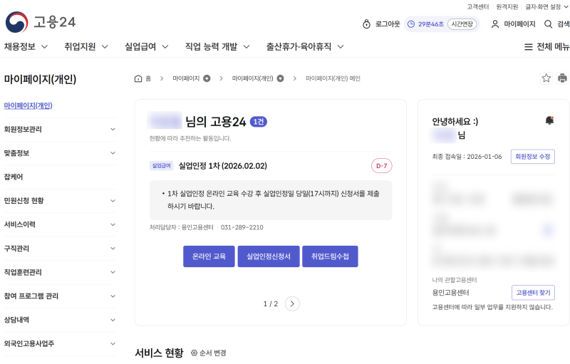This screenshot has width=570, height=364.
Task: Click the 온라인 교육 button
Action: 209,256
